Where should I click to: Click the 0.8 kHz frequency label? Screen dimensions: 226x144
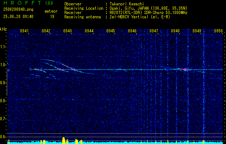tap(3, 101)
